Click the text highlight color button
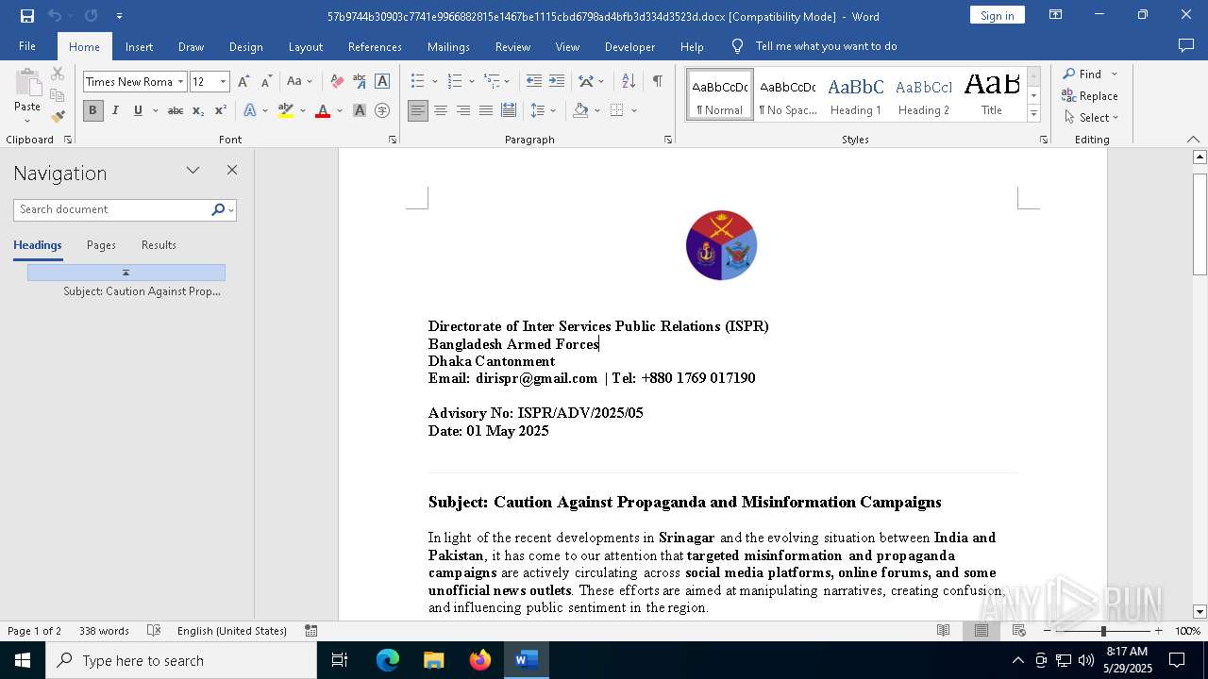The height and width of the screenshot is (679, 1208). click(x=286, y=111)
